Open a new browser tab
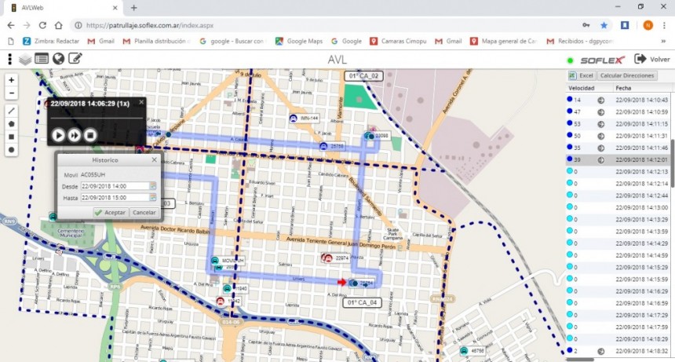675x362 pixels. 134,8
